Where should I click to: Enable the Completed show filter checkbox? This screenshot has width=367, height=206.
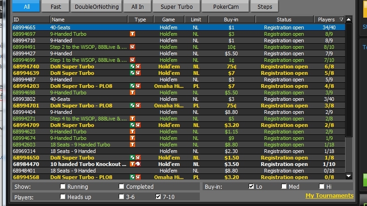pyautogui.click(x=121, y=186)
